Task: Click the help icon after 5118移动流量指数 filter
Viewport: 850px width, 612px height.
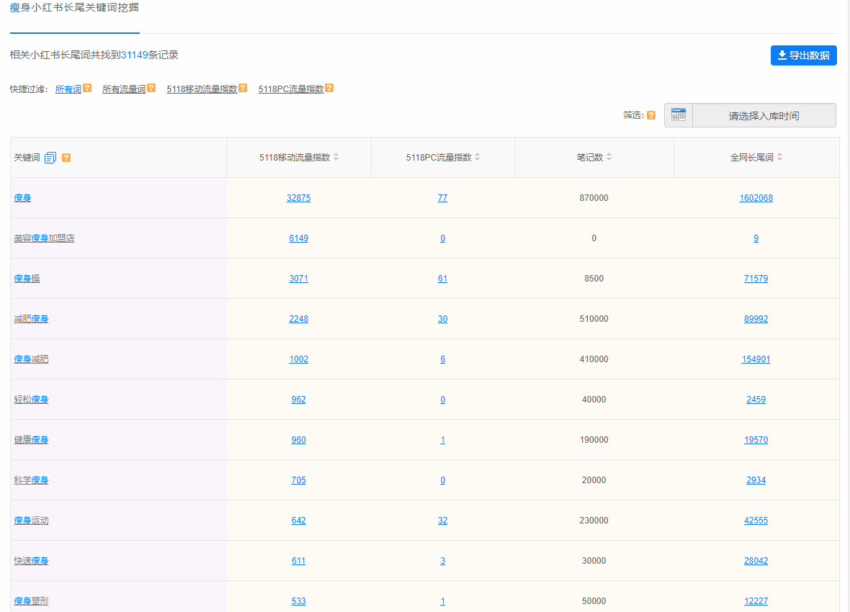Action: click(x=243, y=88)
